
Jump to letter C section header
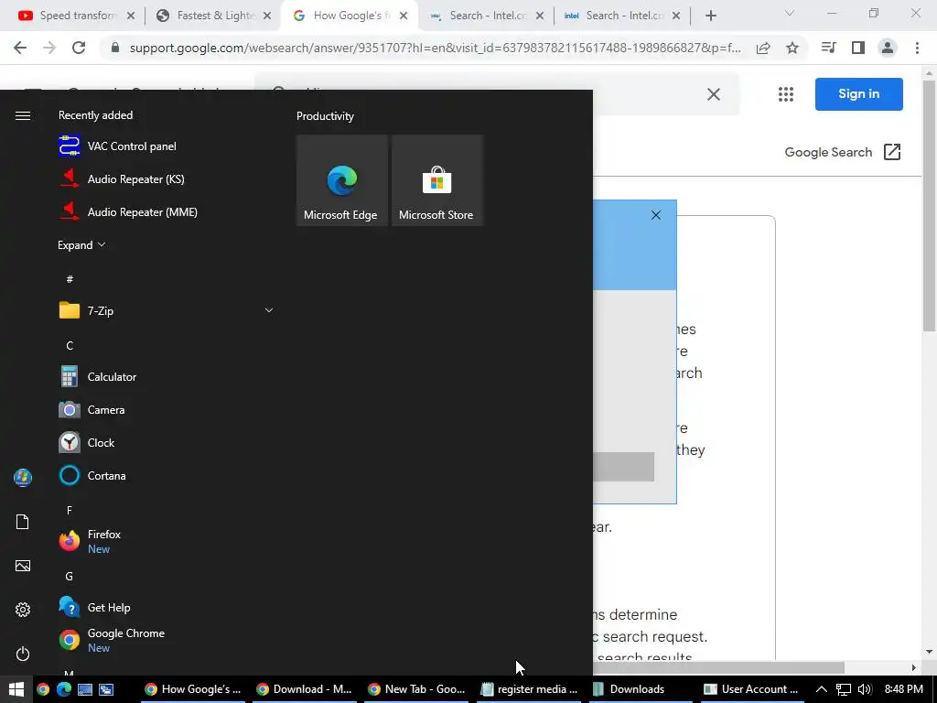coord(70,345)
